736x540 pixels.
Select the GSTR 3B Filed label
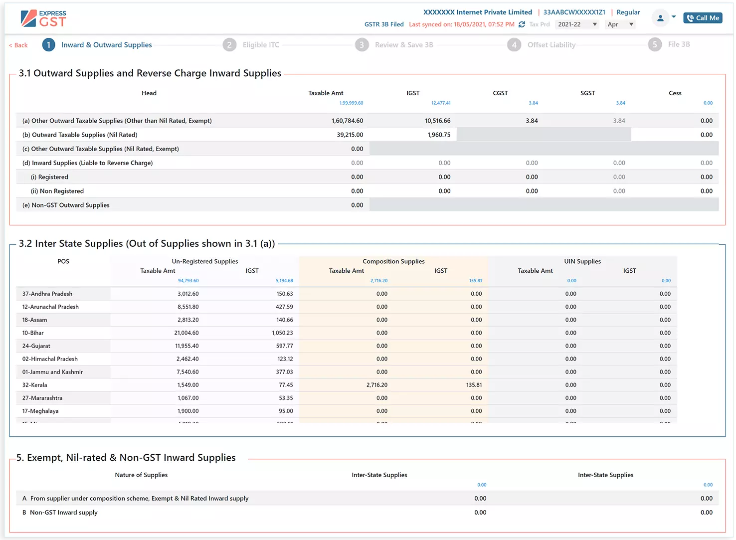pos(384,24)
